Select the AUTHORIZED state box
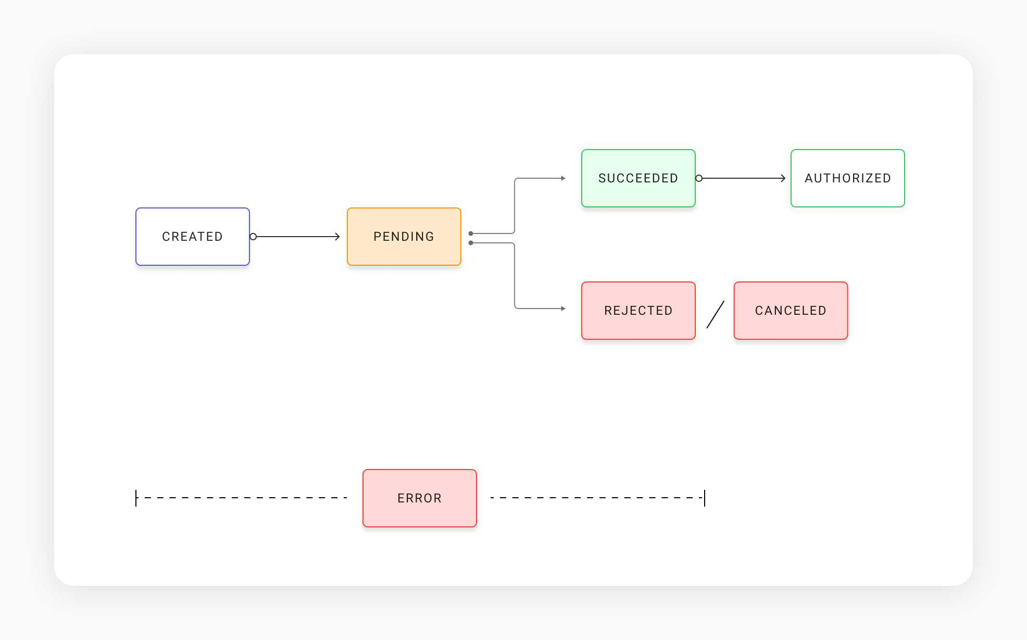The image size is (1027, 640). 848,178
